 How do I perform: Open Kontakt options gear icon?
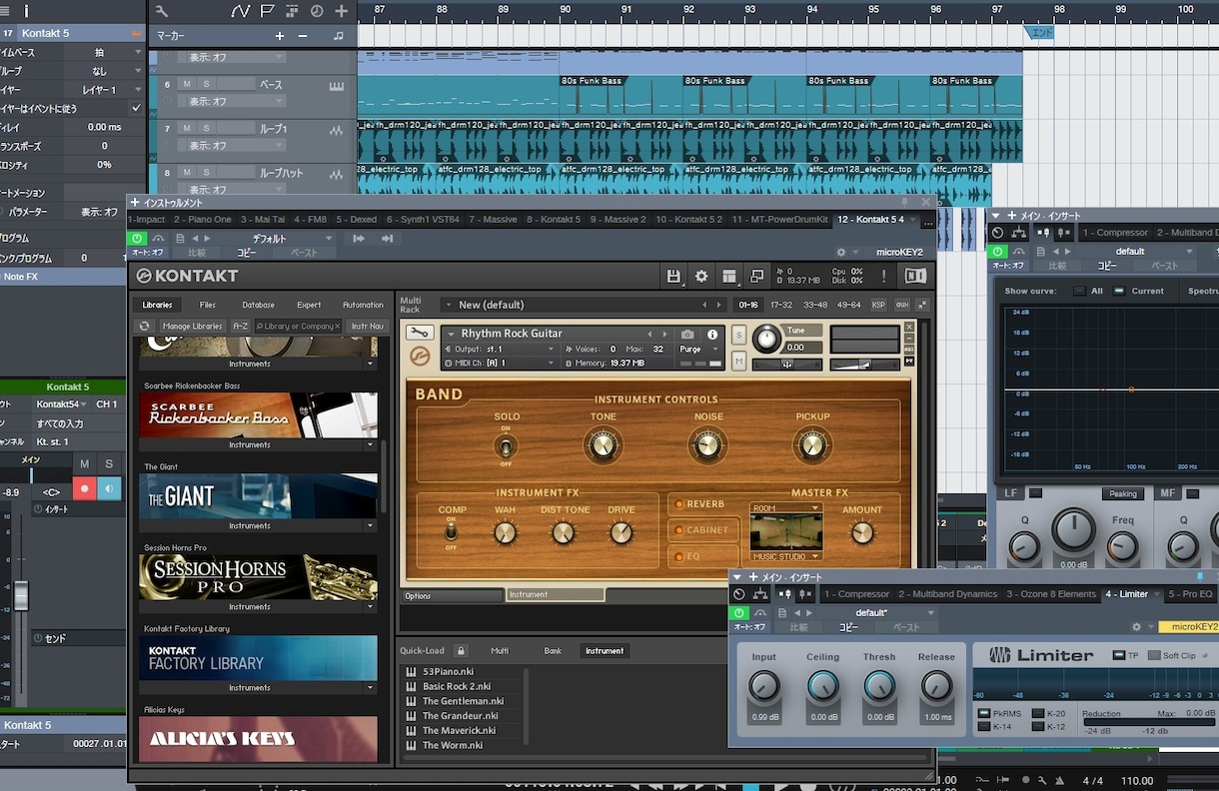pyautogui.click(x=701, y=276)
